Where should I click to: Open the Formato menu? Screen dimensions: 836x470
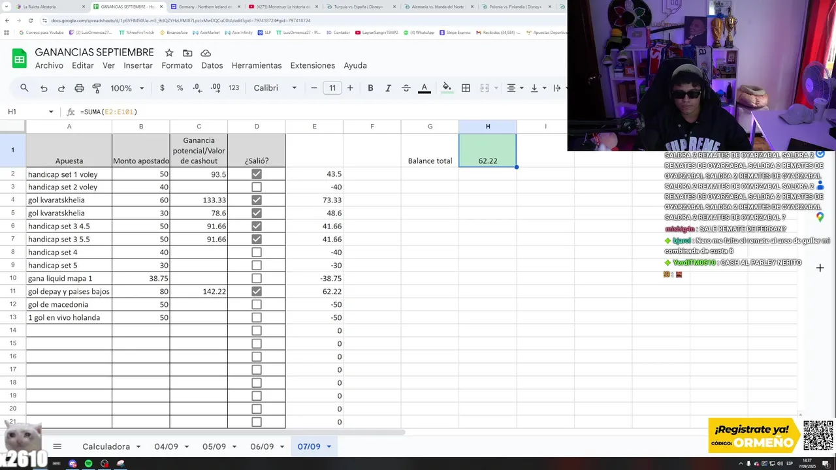point(177,65)
